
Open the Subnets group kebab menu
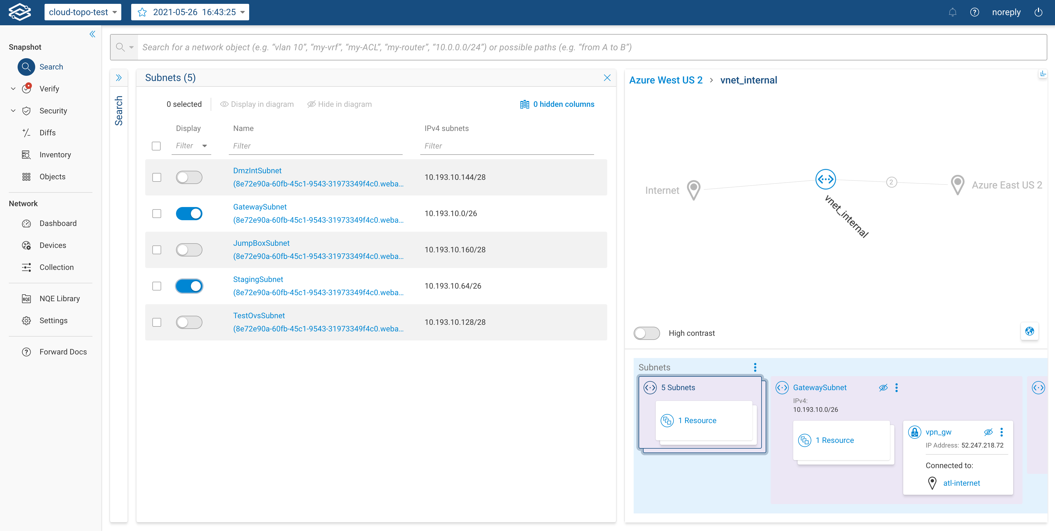click(755, 367)
